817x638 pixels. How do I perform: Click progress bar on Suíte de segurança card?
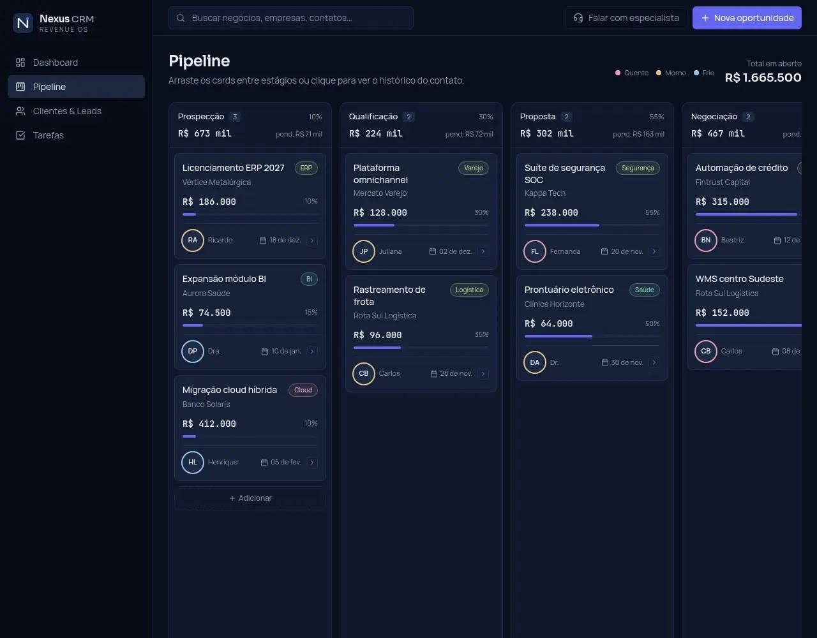pos(592,225)
